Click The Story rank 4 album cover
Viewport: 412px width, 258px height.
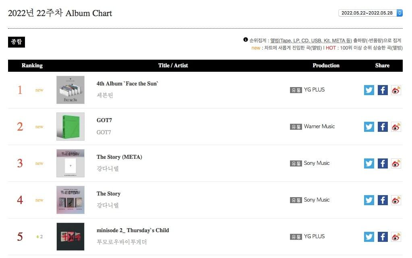pyautogui.click(x=70, y=200)
